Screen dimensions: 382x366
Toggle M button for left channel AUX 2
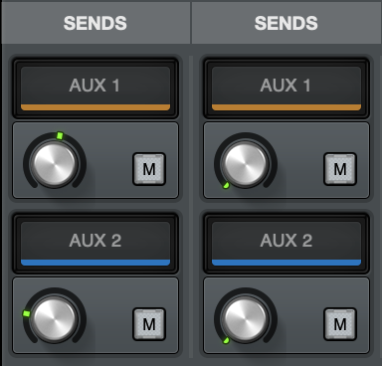tap(149, 324)
